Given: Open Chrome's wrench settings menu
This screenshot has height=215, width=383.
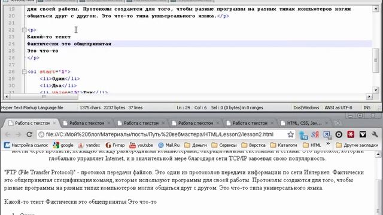Looking at the screenshot, I should click(375, 134).
